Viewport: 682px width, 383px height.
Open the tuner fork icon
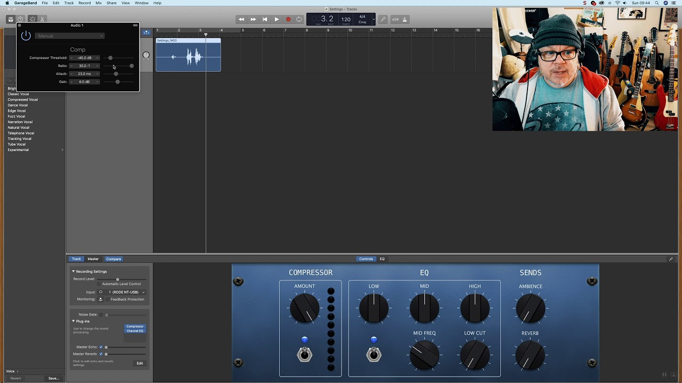383,19
